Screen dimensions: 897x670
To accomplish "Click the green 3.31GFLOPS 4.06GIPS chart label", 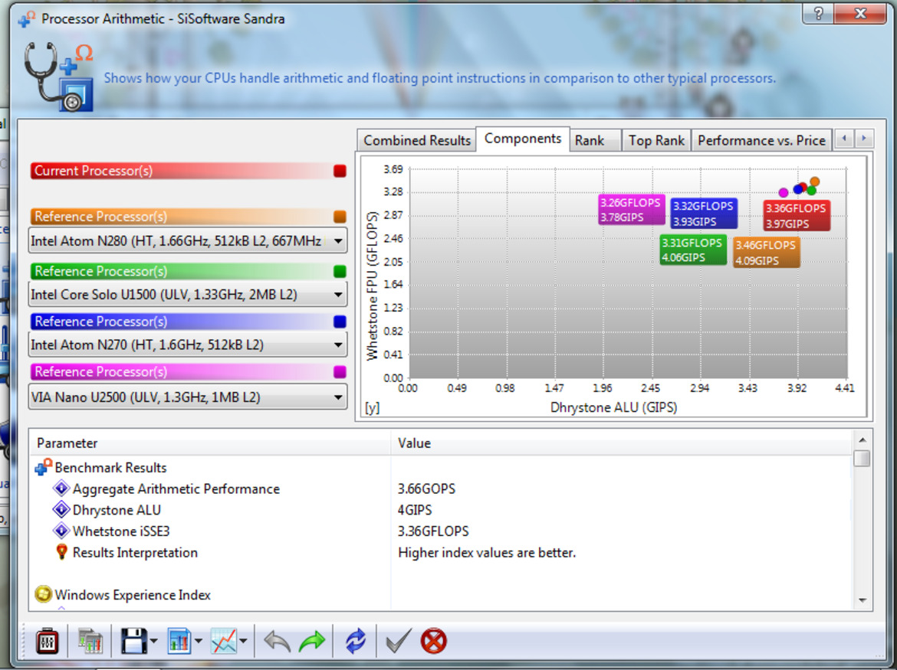I will click(x=693, y=250).
